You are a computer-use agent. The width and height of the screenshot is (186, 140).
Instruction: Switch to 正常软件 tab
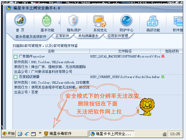[62, 36]
